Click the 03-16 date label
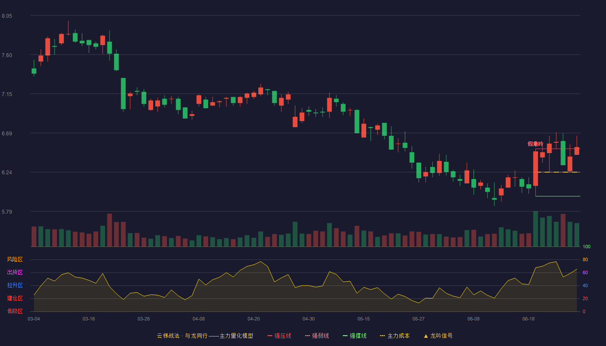Viewport: 606px width, 346px height. (x=89, y=319)
